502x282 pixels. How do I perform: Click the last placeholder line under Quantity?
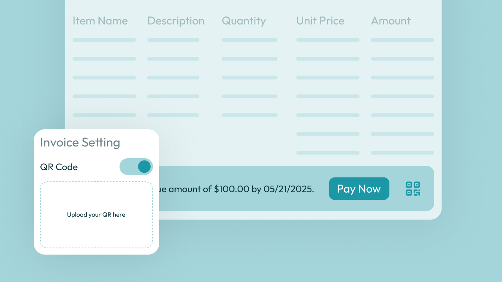pos(249,115)
